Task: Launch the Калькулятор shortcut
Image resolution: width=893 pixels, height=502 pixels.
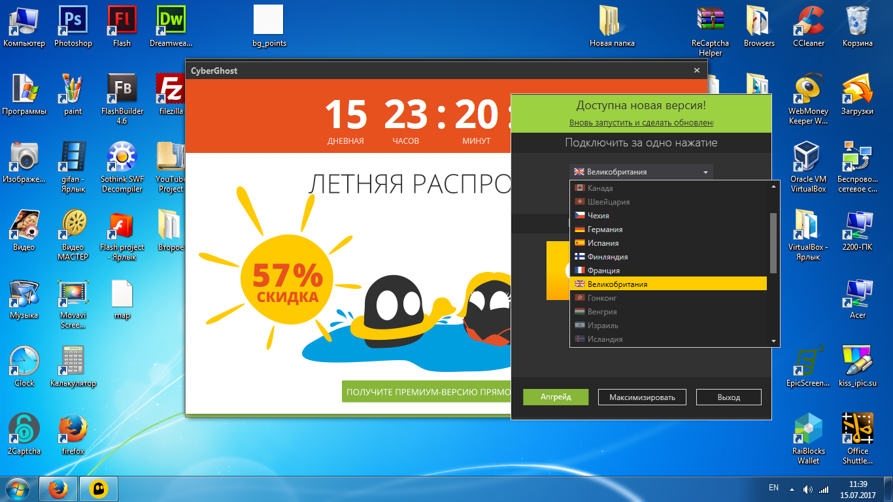Action: pyautogui.click(x=73, y=366)
